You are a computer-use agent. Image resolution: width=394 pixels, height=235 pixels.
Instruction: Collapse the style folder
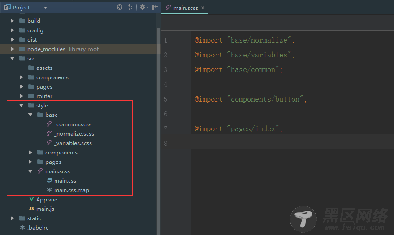tap(22, 106)
